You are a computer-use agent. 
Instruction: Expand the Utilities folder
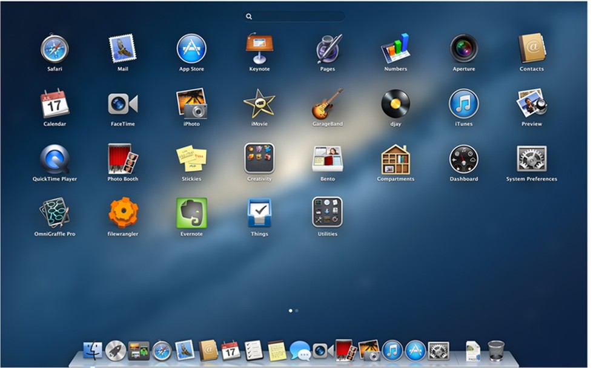coord(328,213)
